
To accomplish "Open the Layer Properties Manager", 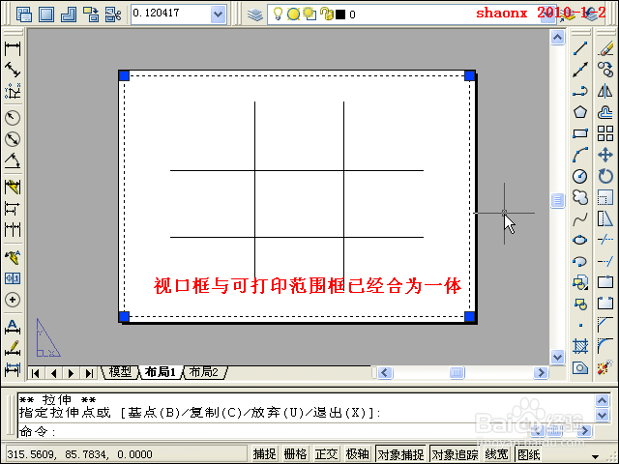I will 255,14.
